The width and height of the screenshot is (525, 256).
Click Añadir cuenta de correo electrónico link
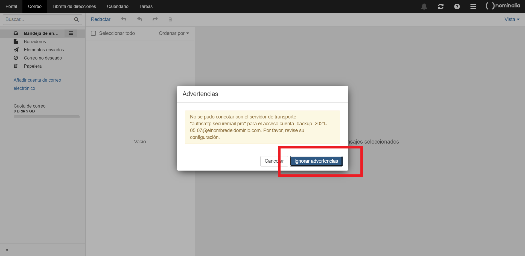click(x=37, y=80)
